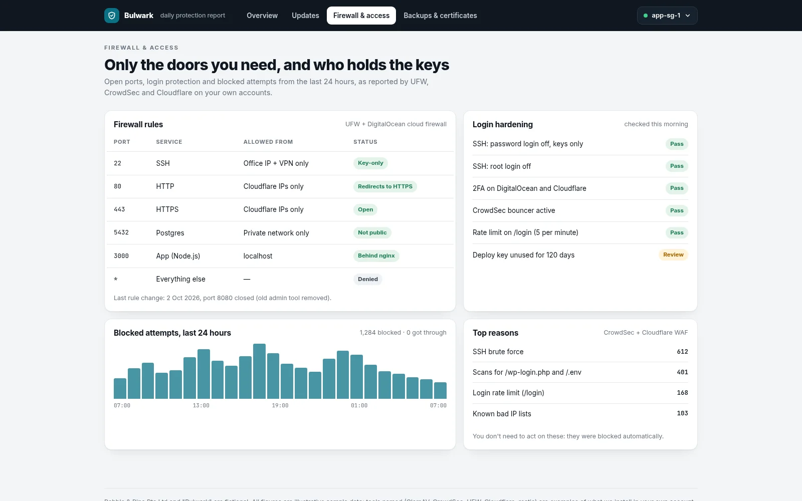Select the Firewall & access tab

pos(361,16)
